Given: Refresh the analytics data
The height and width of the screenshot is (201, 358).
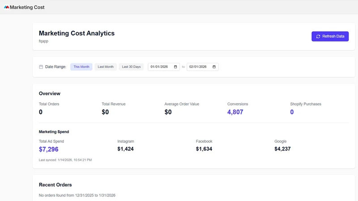Looking at the screenshot, I should point(330,36).
